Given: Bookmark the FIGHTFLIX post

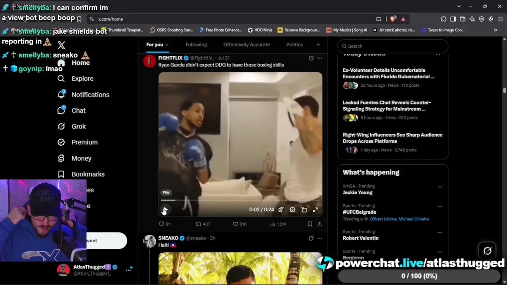Looking at the screenshot, I should pyautogui.click(x=310, y=224).
